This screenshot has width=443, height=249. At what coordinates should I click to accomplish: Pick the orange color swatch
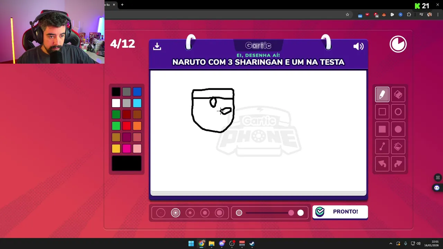[x=137, y=126]
